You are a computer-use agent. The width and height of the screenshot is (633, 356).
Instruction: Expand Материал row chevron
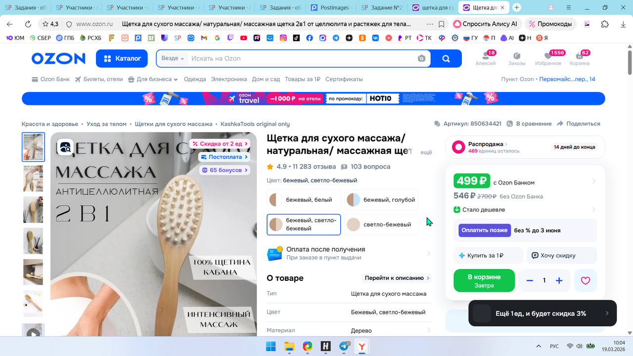pos(429,330)
